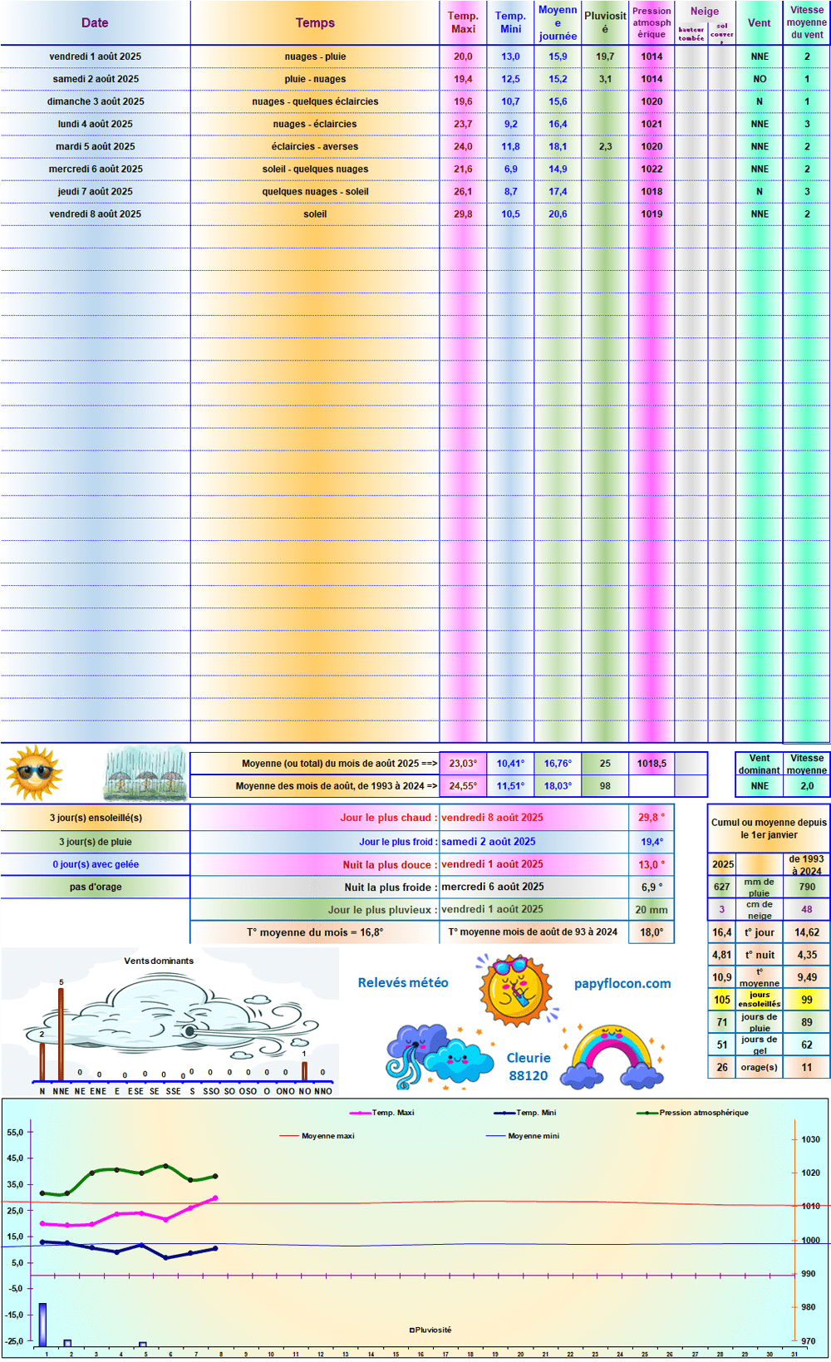Click the 'Moyenne mini' legend entry

click(x=523, y=1136)
